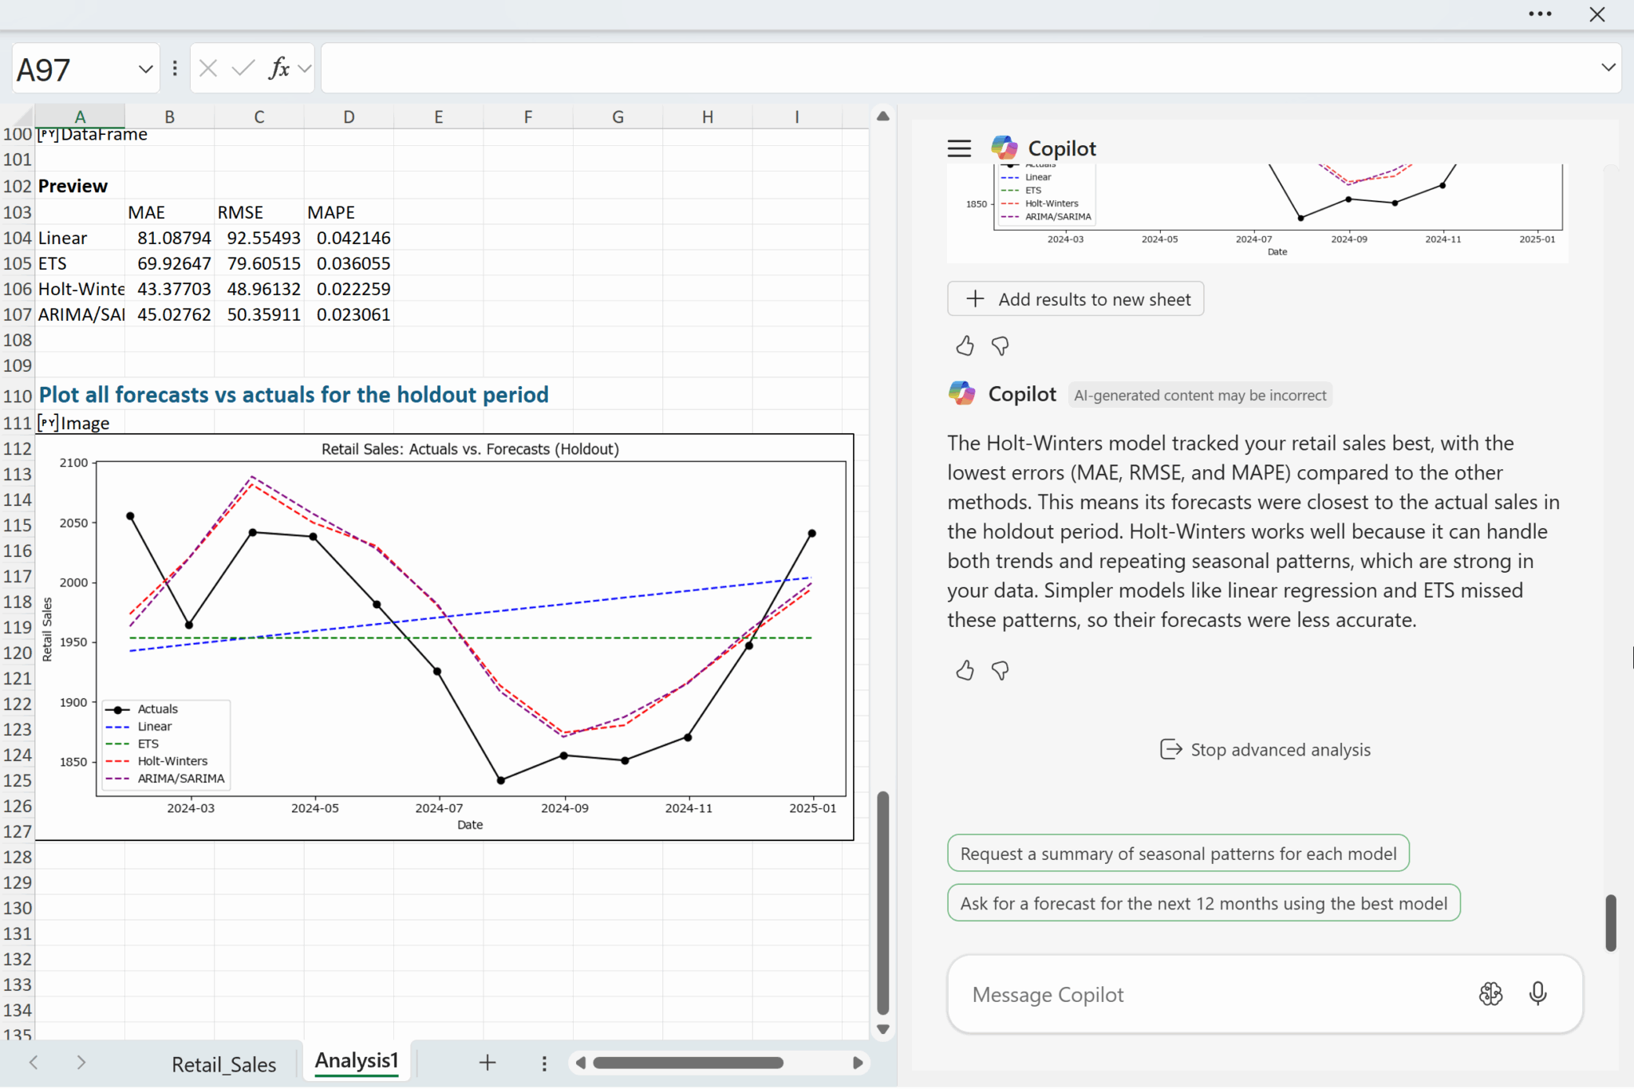Open the function dropdown arrow next to fx
Image resolution: width=1634 pixels, height=1089 pixels.
pos(305,69)
